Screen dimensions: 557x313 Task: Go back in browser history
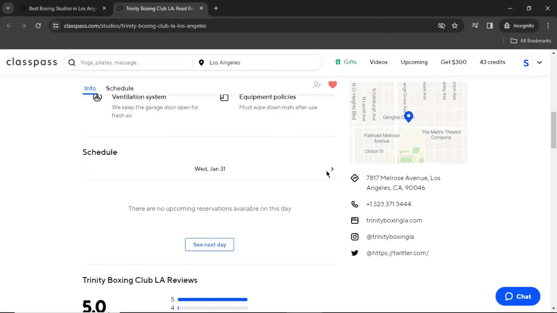pos(9,26)
